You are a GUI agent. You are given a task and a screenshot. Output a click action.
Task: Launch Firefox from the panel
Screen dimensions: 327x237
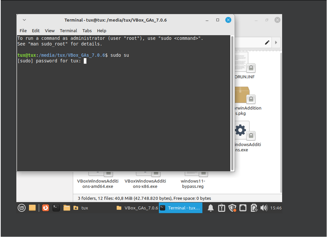(45, 208)
